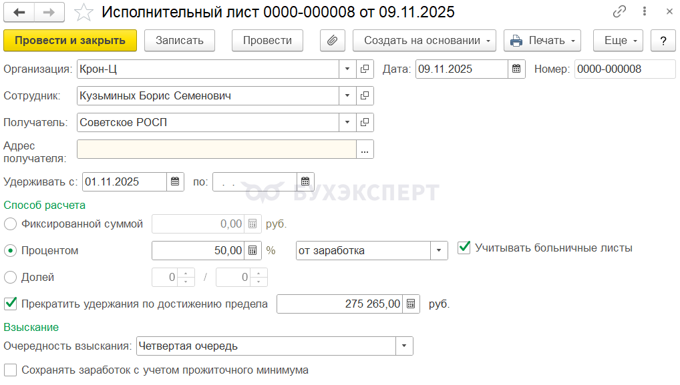Image resolution: width=680 pixels, height=385 pixels.
Task: Click the Провести и закрыть button
Action: coord(70,41)
